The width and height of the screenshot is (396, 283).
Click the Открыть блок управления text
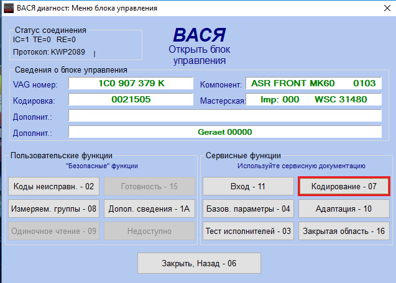click(200, 55)
